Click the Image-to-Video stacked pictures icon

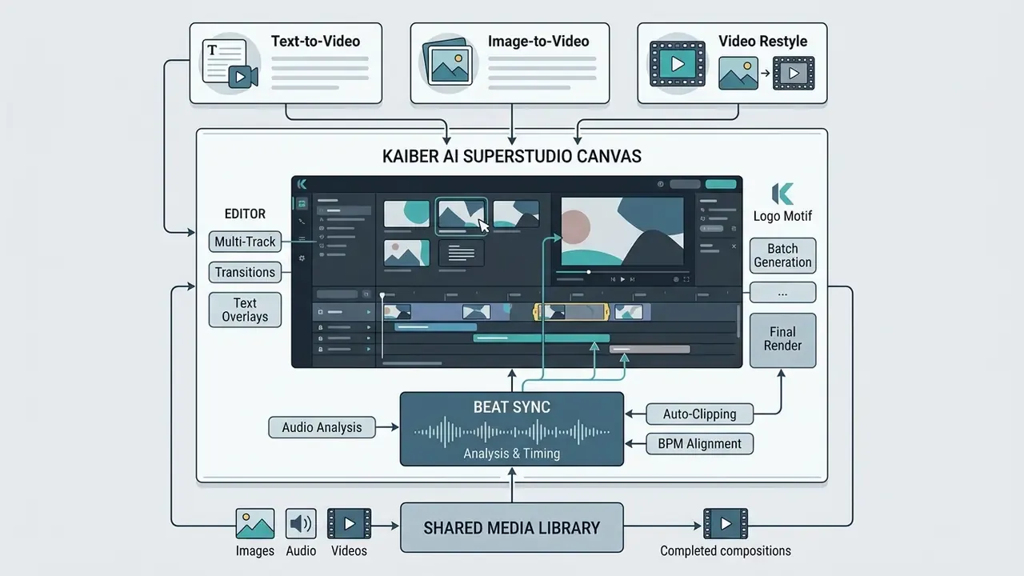(x=449, y=62)
